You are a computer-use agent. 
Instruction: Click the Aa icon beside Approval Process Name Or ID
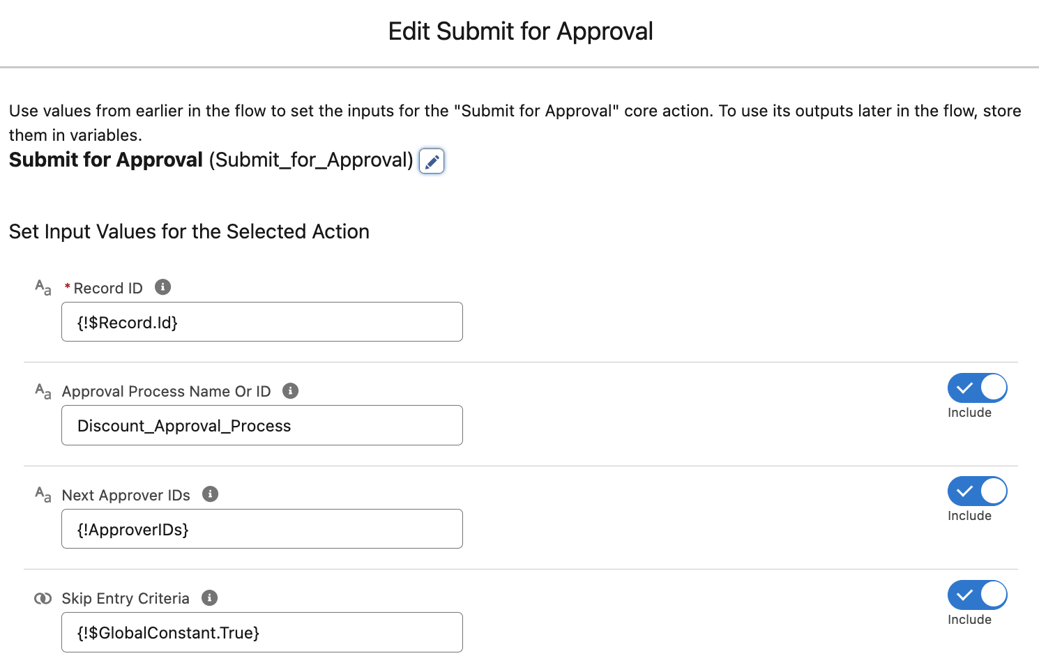pos(43,390)
